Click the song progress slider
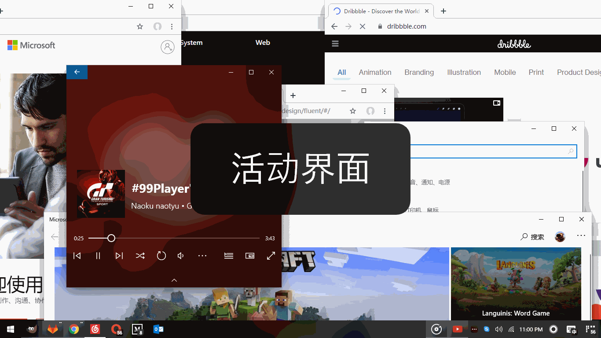This screenshot has height=338, width=601. (174, 238)
